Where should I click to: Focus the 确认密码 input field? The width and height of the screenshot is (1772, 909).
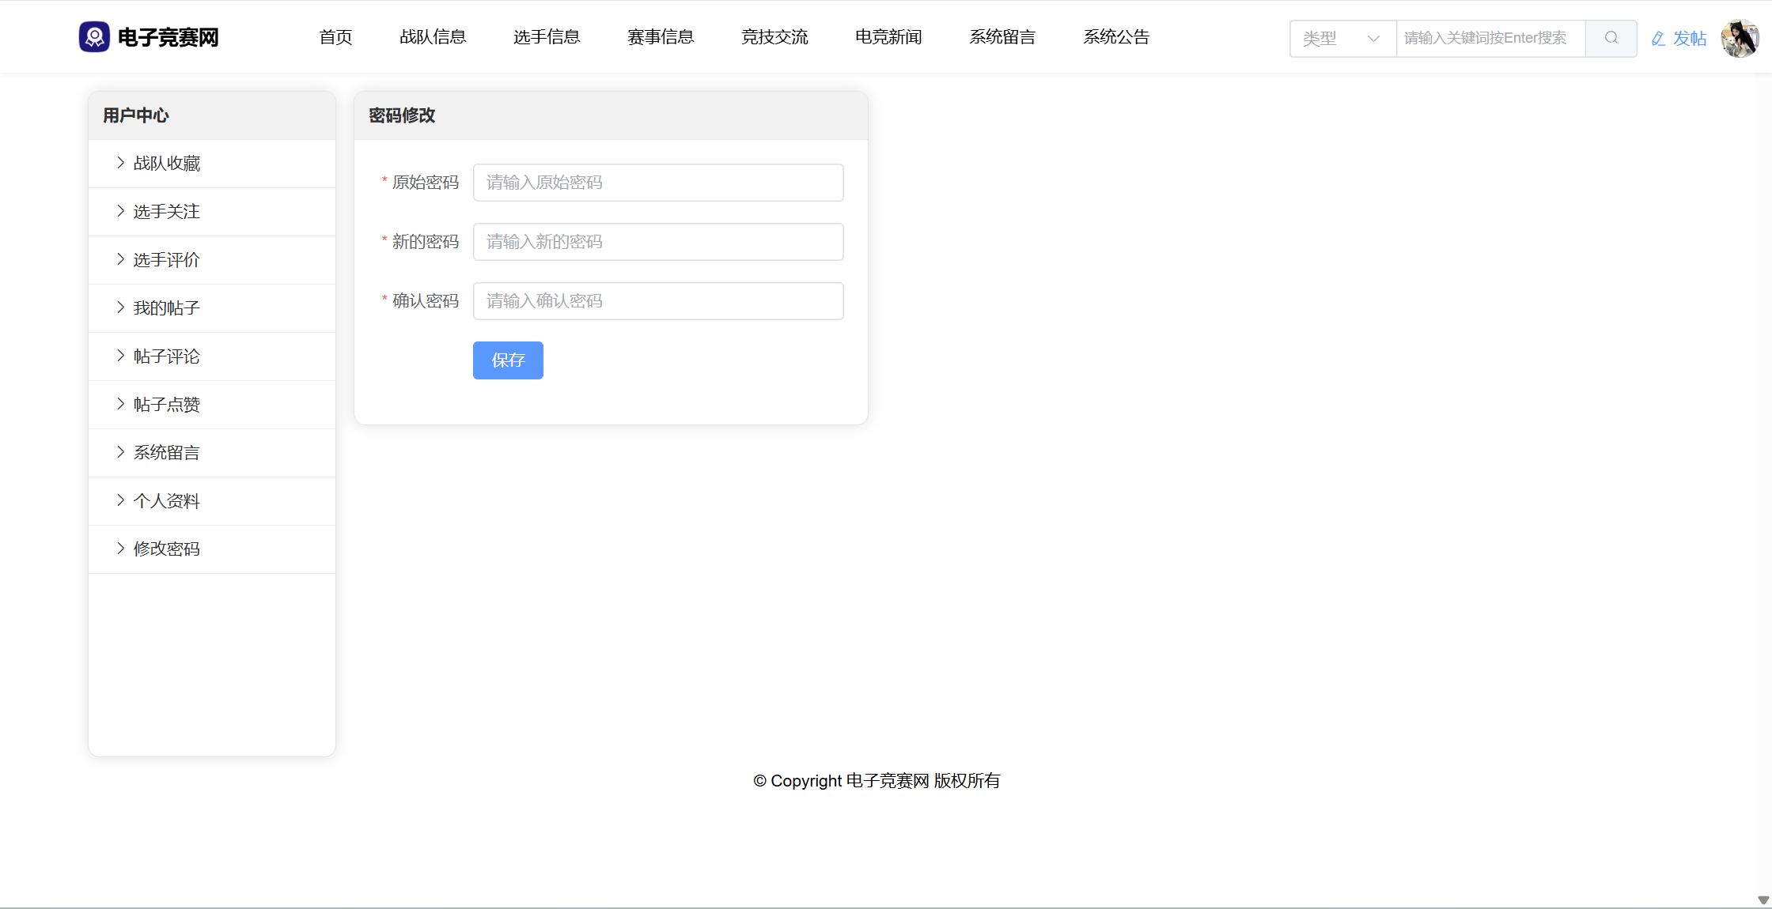click(658, 301)
